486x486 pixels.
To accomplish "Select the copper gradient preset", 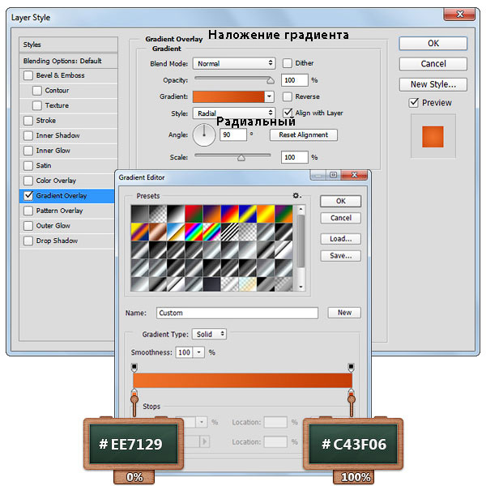I will [158, 232].
